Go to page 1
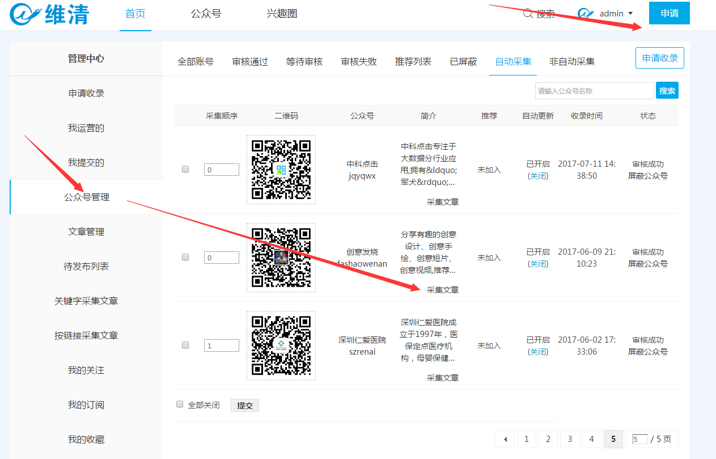 526,439
